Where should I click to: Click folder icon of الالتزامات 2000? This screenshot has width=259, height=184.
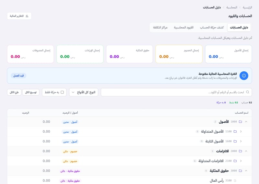tap(241, 151)
